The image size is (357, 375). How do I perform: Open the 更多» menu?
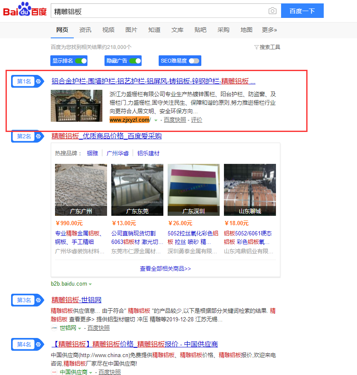point(269,30)
